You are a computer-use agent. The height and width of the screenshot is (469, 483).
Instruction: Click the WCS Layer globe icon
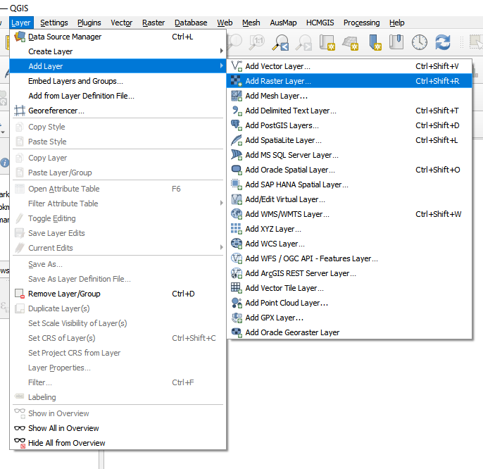click(237, 244)
